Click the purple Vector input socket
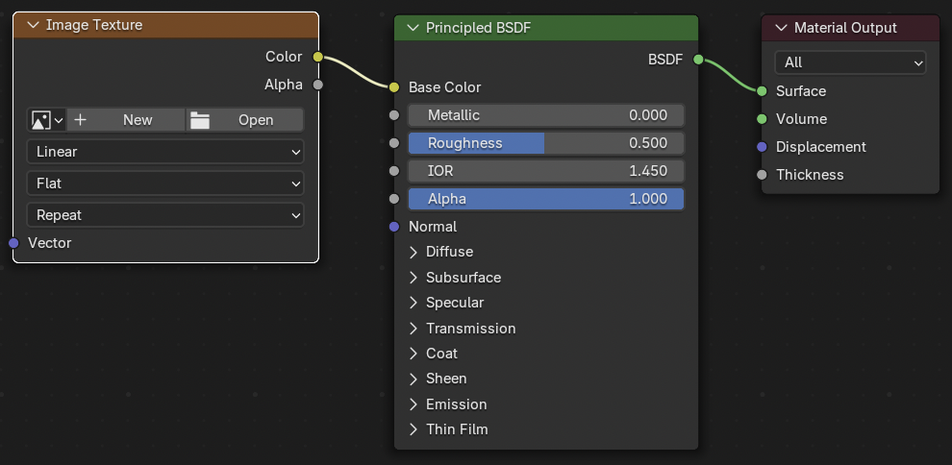This screenshot has height=465, width=952. tap(13, 243)
